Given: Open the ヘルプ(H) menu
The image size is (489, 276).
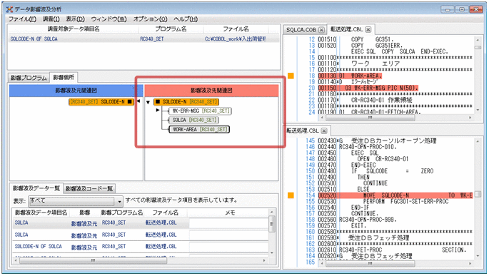Looking at the screenshot, I should click(x=186, y=19).
